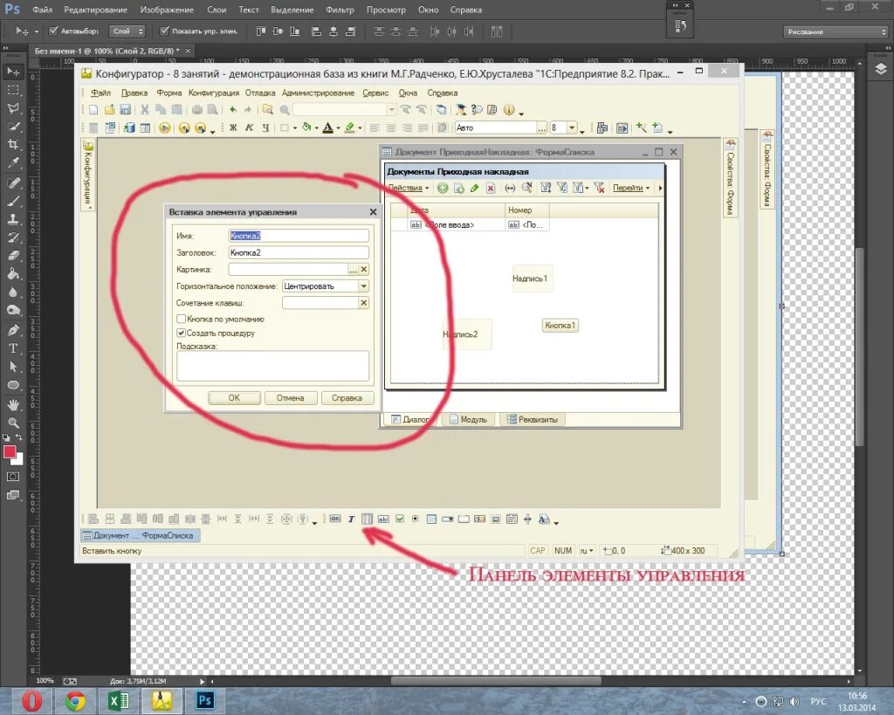894x715 pixels.
Task: Open Перейти dropdown in document form
Action: (631, 188)
